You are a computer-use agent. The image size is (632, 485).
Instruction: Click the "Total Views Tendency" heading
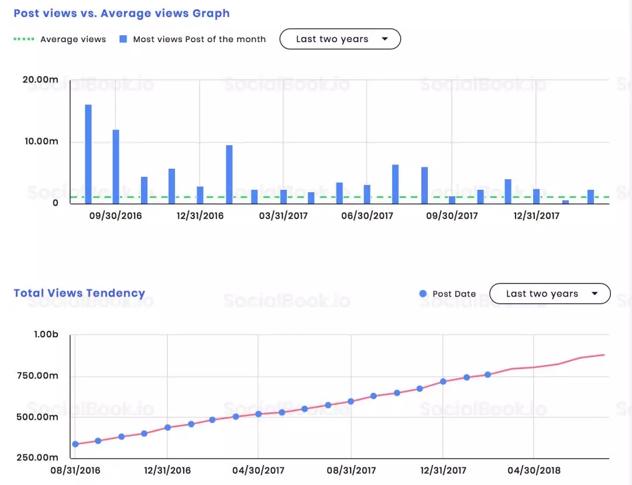tap(80, 293)
